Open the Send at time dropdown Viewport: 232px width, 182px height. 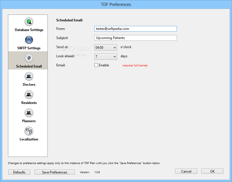106,48
